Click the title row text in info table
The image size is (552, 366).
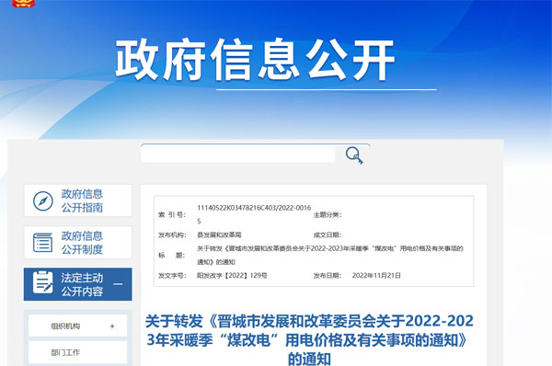coord(330,255)
